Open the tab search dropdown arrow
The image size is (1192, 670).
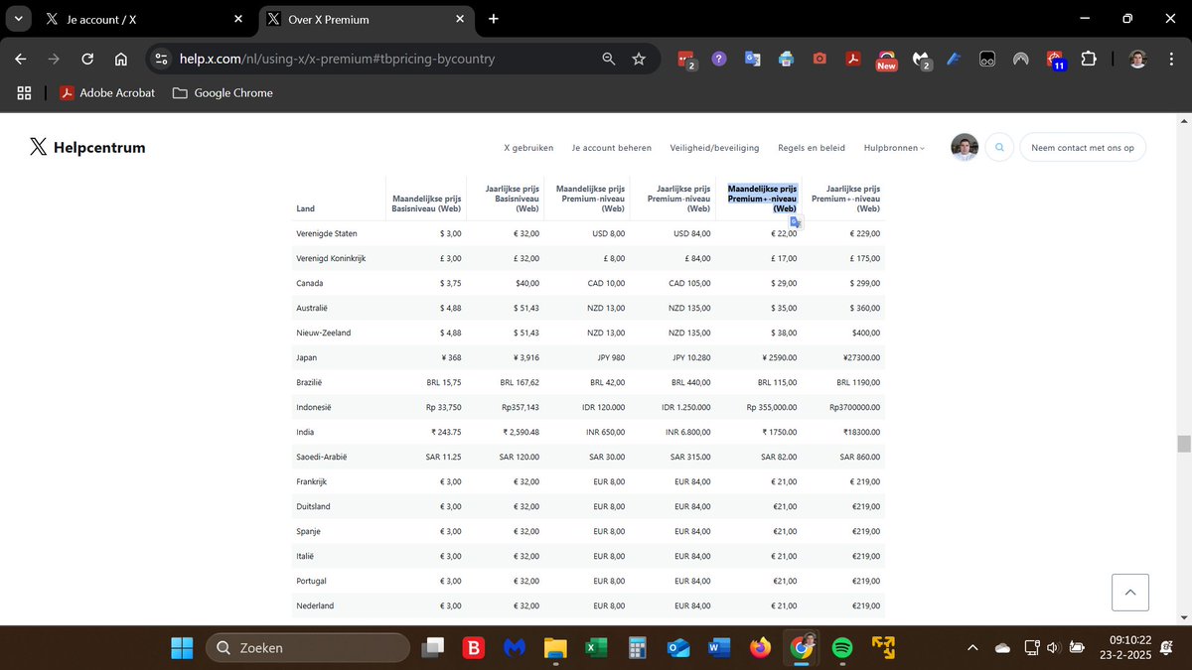click(x=18, y=19)
